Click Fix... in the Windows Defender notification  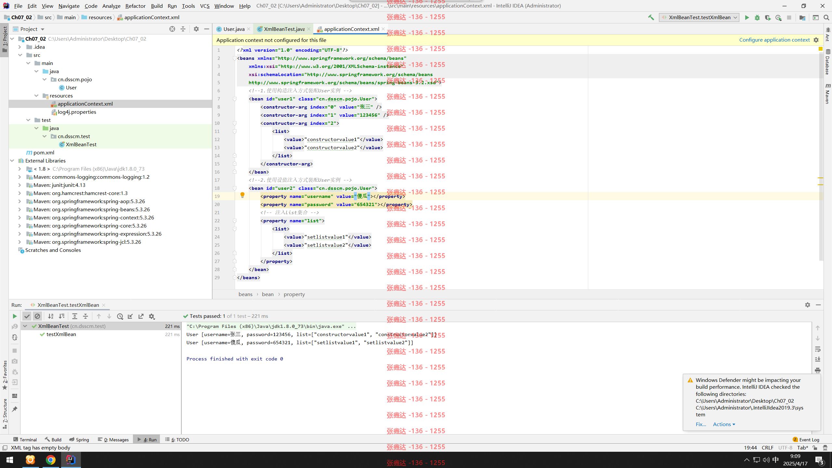pos(701,424)
